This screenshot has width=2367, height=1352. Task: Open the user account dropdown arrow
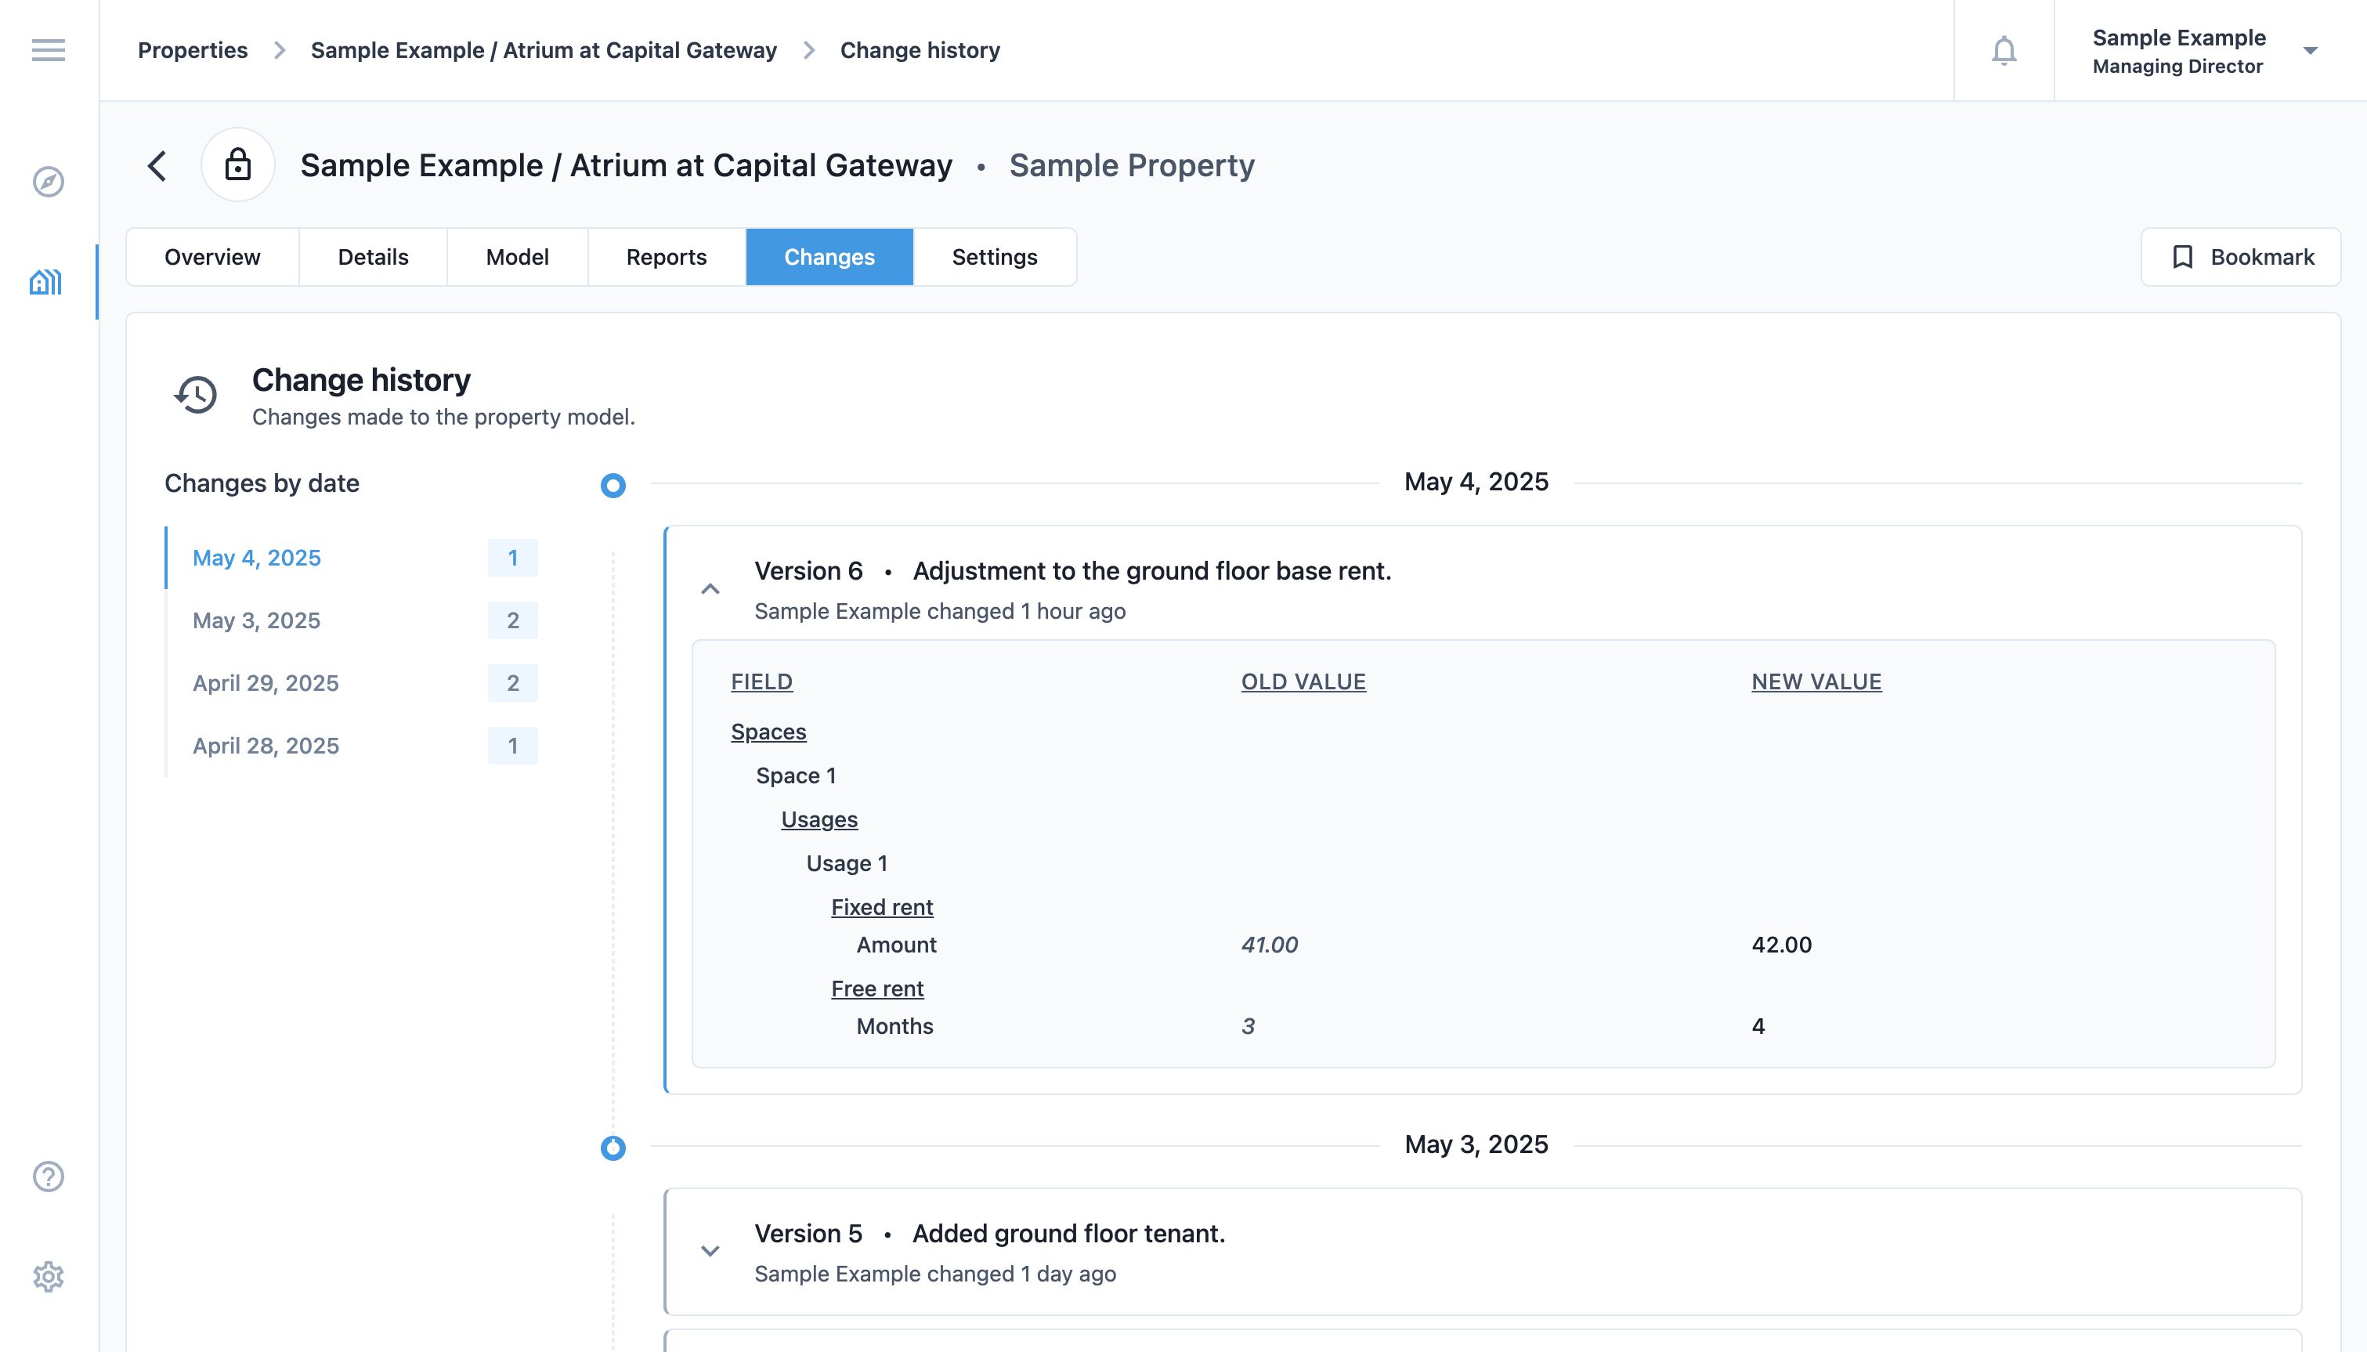point(2311,51)
